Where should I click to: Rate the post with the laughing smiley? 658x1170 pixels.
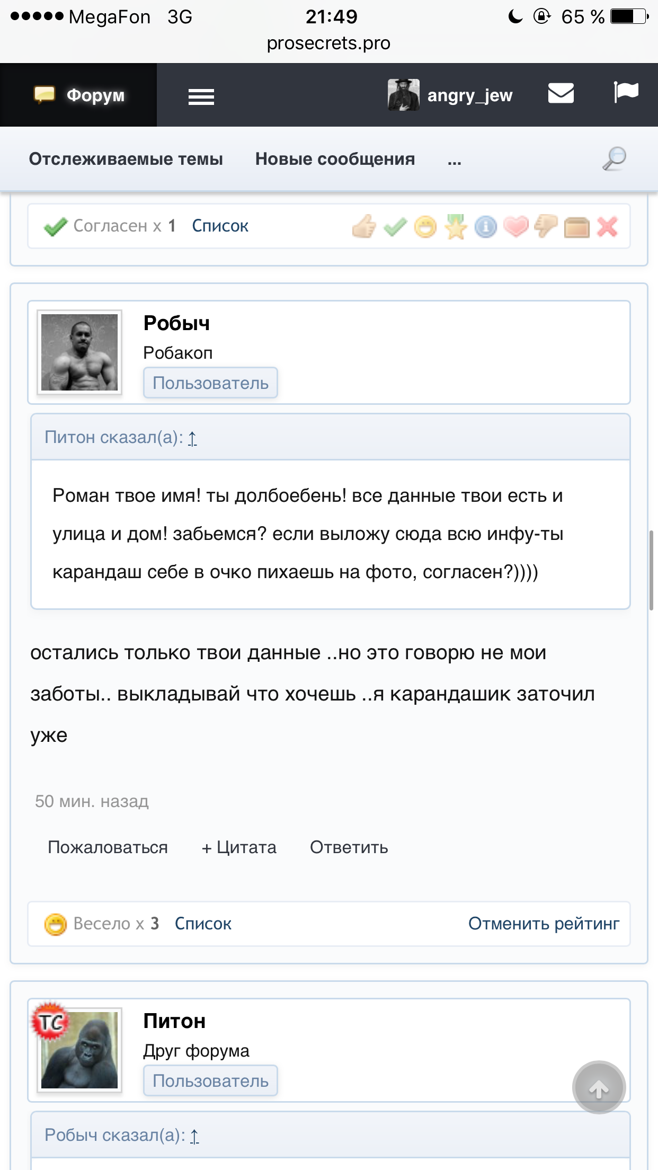click(425, 227)
